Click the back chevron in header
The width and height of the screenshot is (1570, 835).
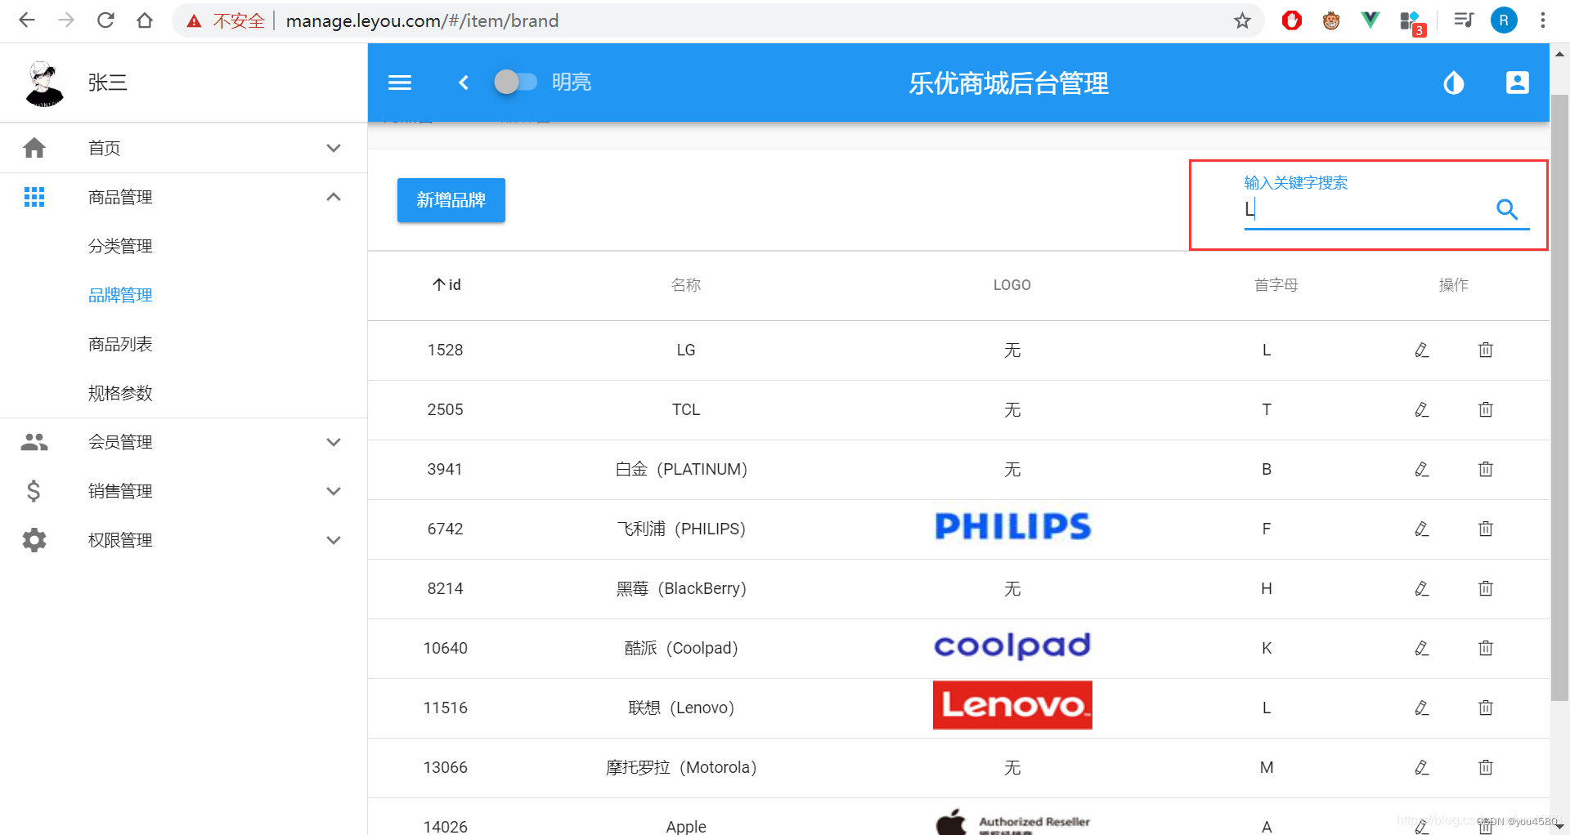pos(464,83)
